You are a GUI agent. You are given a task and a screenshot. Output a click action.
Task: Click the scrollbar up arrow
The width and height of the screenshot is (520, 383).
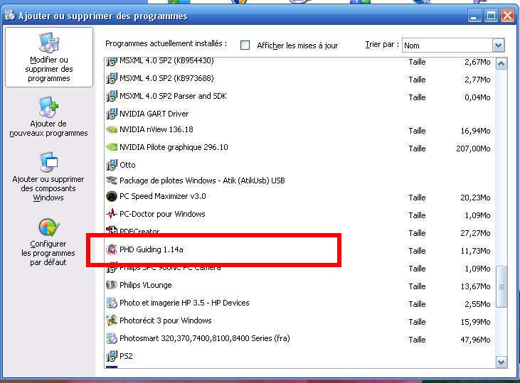click(501, 63)
